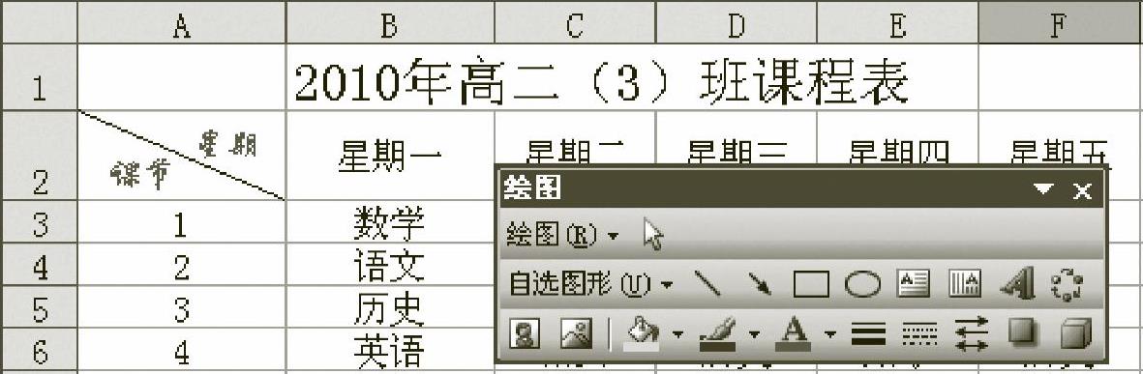This screenshot has width=1143, height=374.
Task: Insert picture from file
Action: pos(576,333)
